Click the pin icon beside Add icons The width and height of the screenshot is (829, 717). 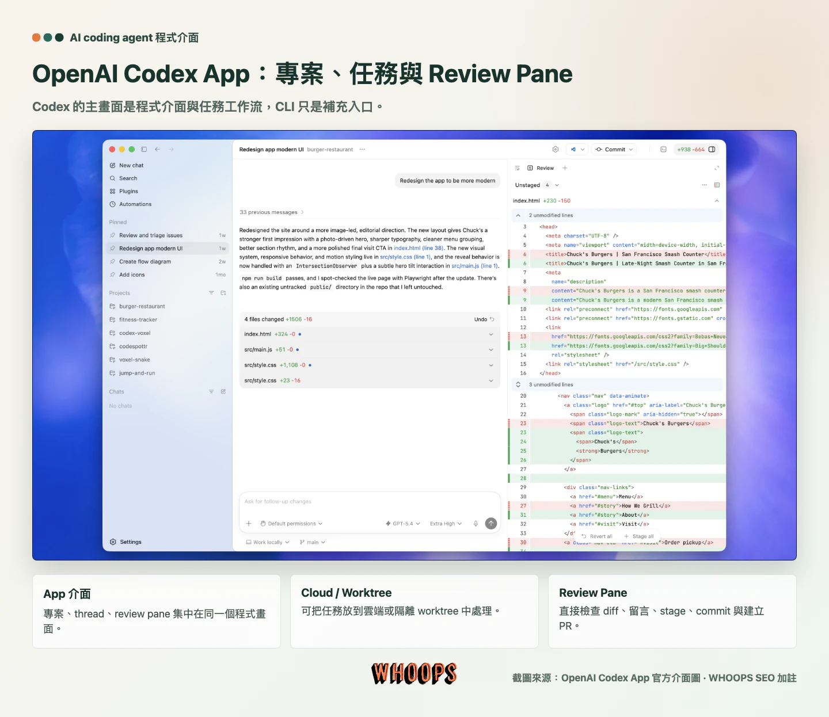point(113,275)
